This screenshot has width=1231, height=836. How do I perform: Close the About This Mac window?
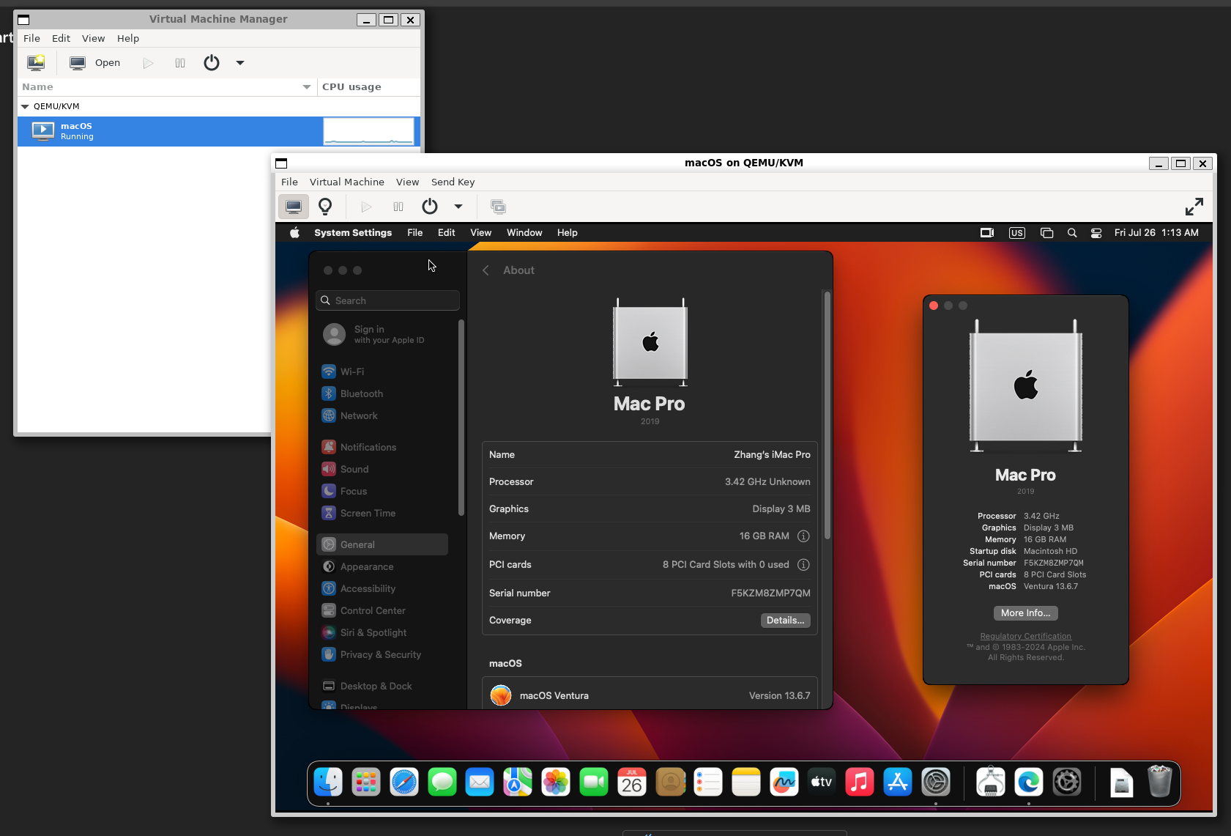tap(934, 306)
